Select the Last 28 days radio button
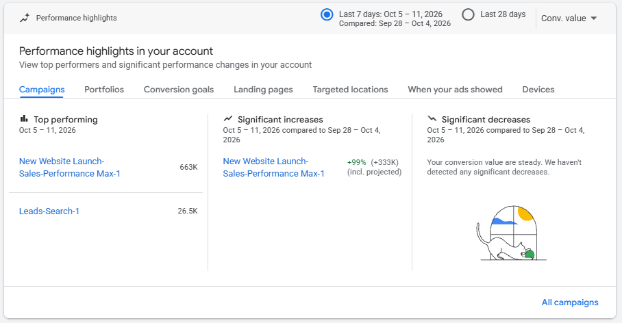 tap(468, 15)
